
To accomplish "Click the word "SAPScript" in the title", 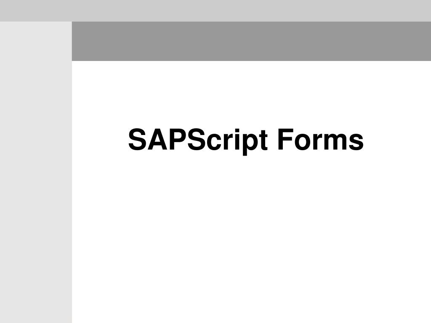I will (198, 140).
